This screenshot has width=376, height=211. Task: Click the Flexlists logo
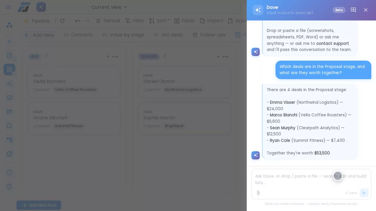[x=24, y=7]
